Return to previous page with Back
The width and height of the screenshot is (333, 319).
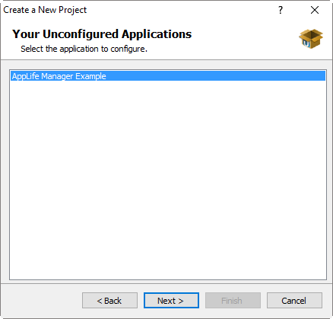[x=109, y=301]
